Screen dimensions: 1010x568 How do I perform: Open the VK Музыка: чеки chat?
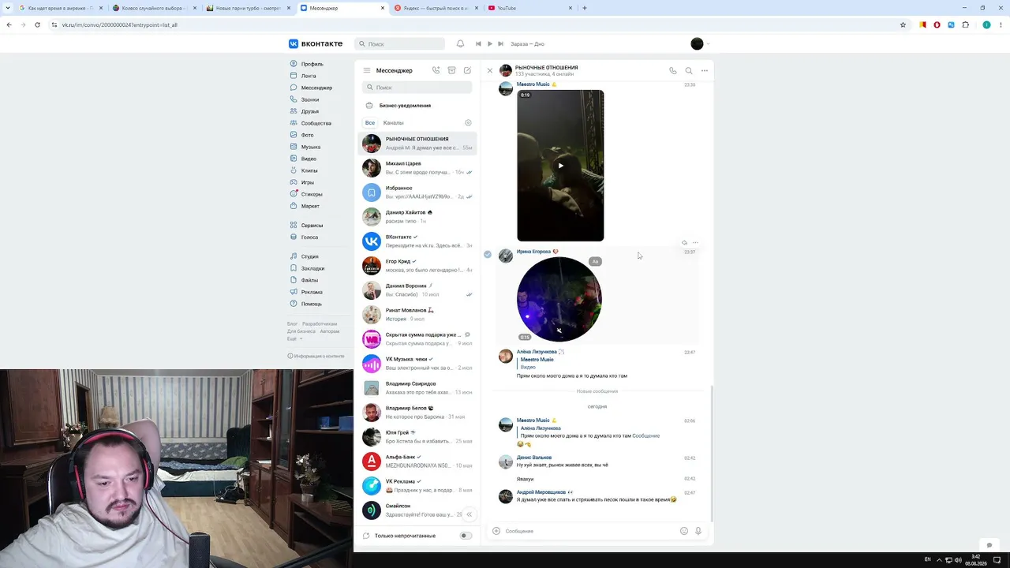(x=418, y=363)
